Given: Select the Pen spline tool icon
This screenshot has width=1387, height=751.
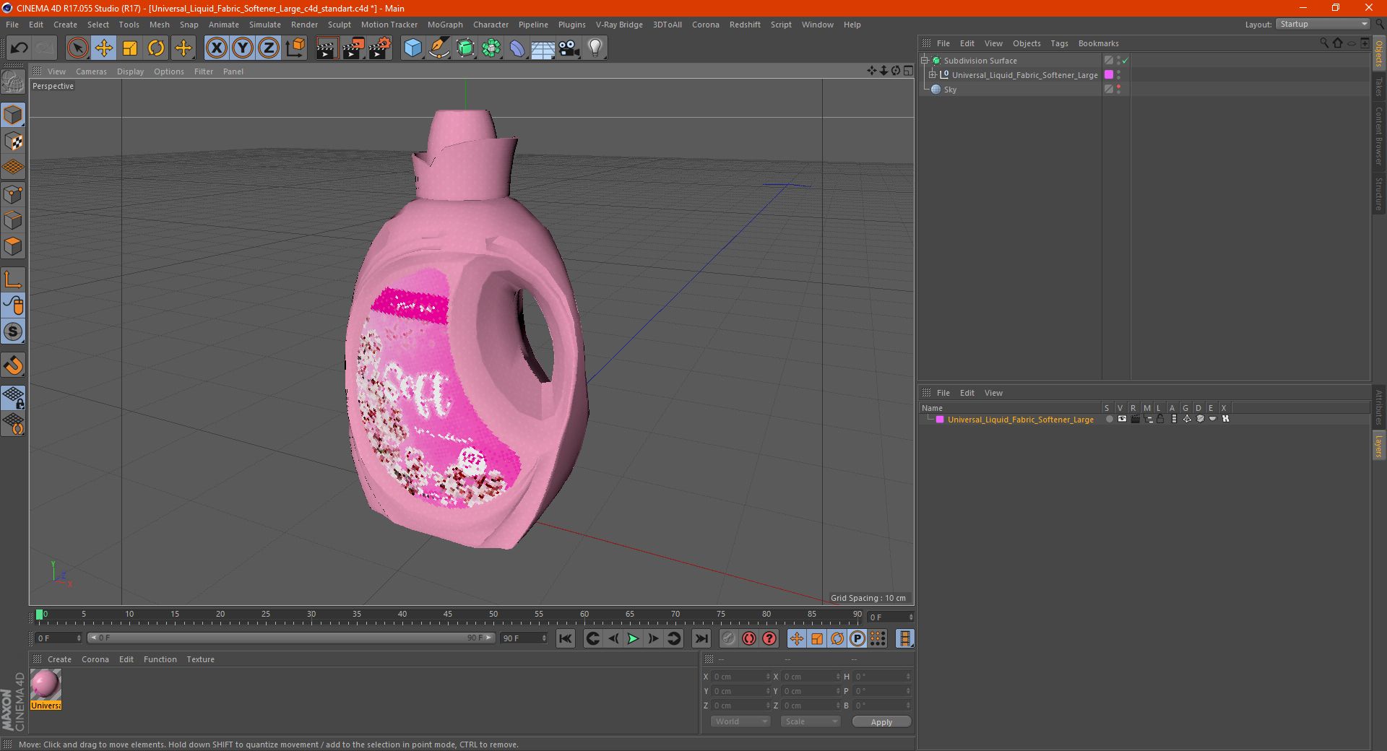Looking at the screenshot, I should (x=439, y=48).
